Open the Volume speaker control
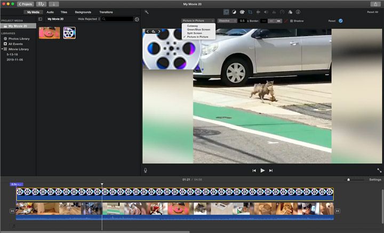 [266, 12]
